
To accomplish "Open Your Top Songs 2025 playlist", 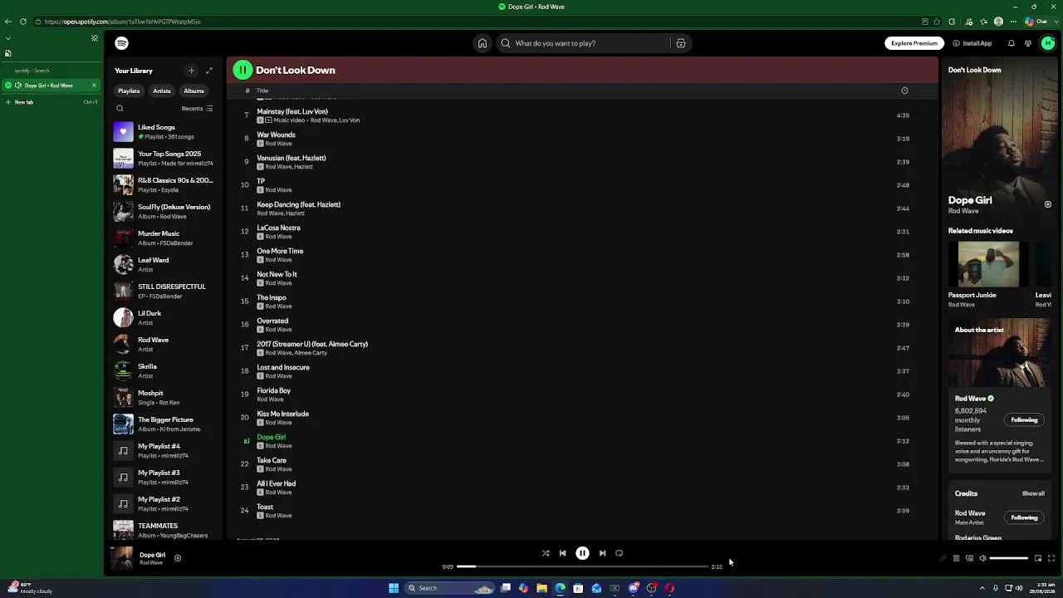I will tap(164, 158).
